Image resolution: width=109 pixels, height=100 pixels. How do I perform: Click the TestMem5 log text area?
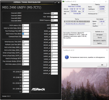[x=77, y=38]
